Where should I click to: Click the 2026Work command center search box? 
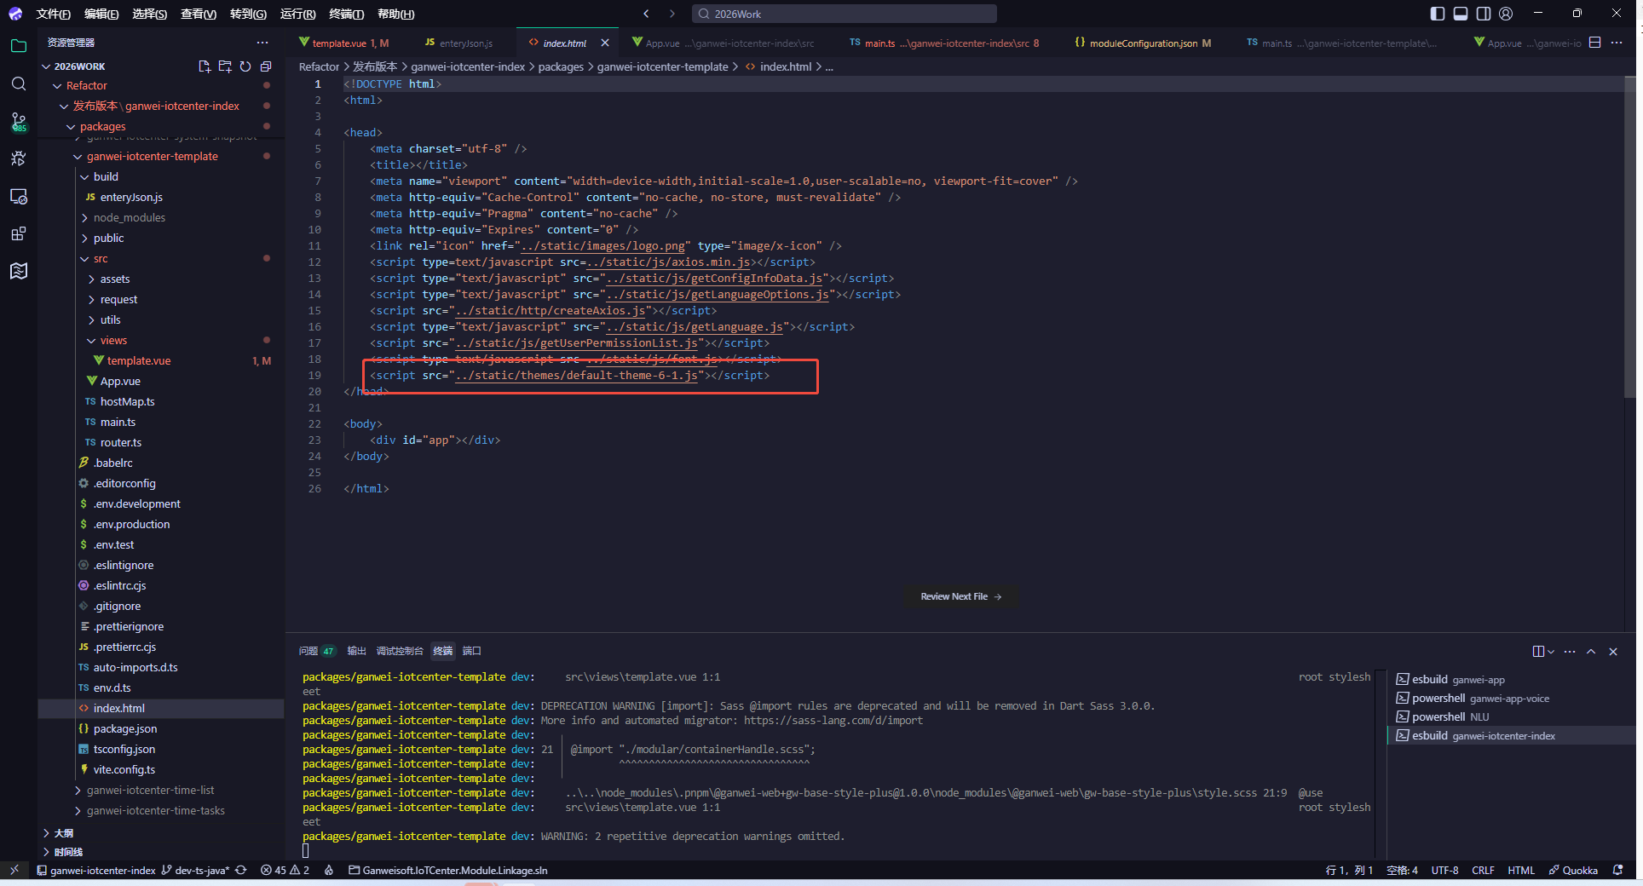(x=844, y=14)
